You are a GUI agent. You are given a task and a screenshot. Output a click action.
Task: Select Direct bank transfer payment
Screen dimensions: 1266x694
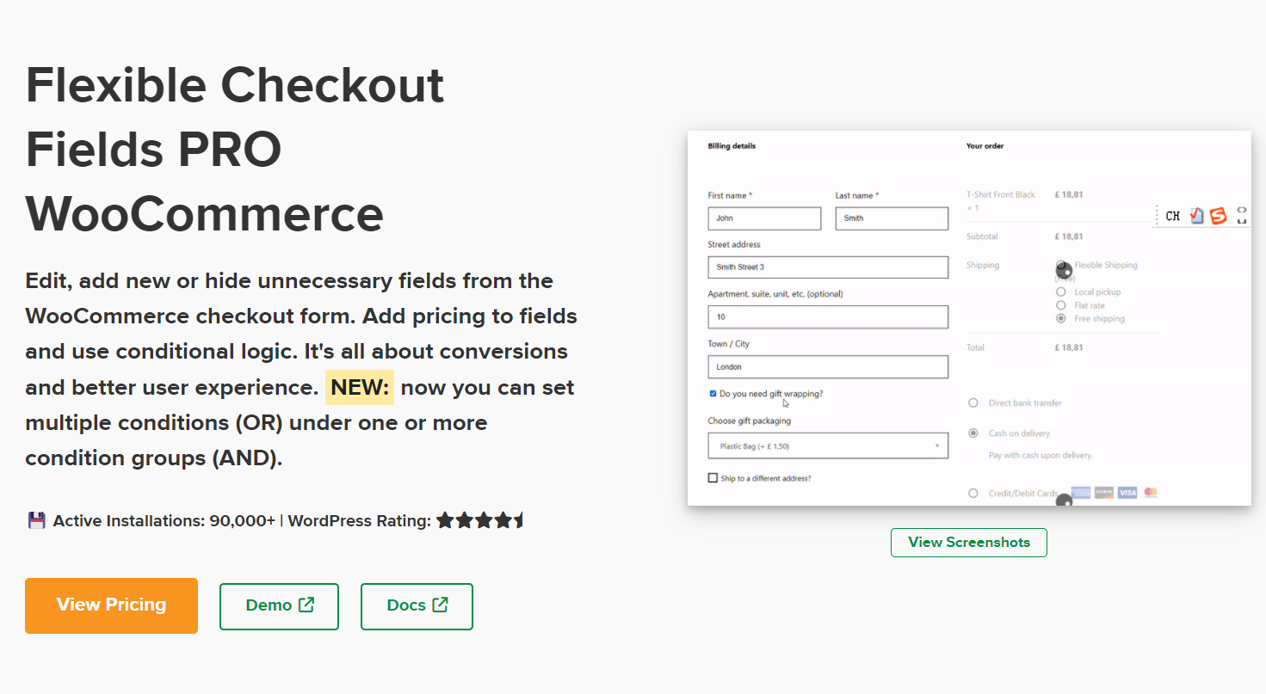point(973,402)
